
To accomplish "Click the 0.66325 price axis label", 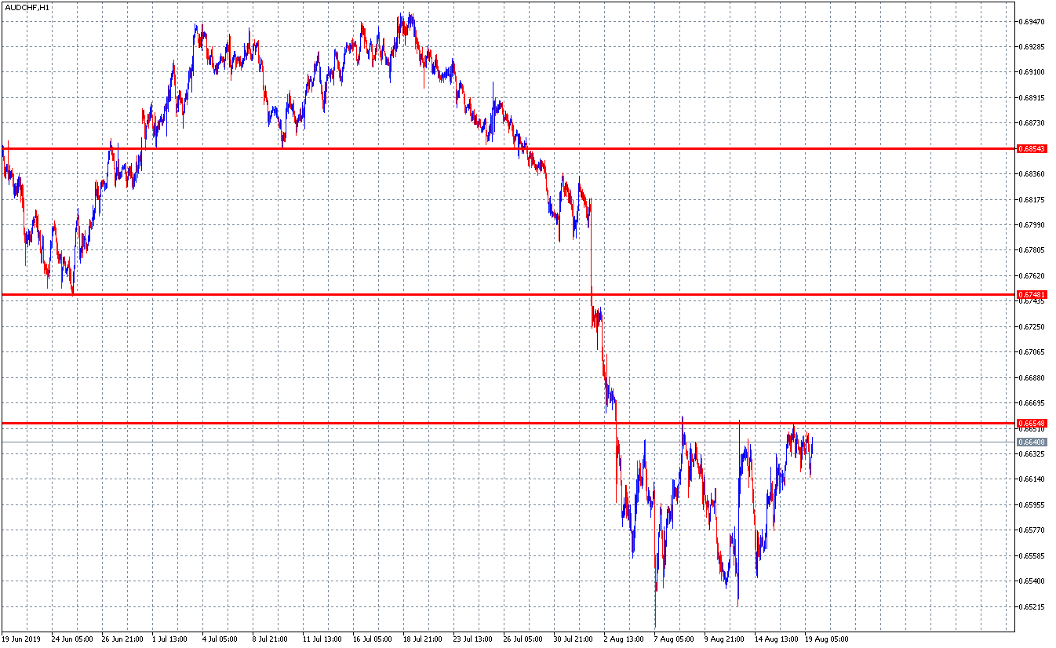I will pyautogui.click(x=1032, y=454).
